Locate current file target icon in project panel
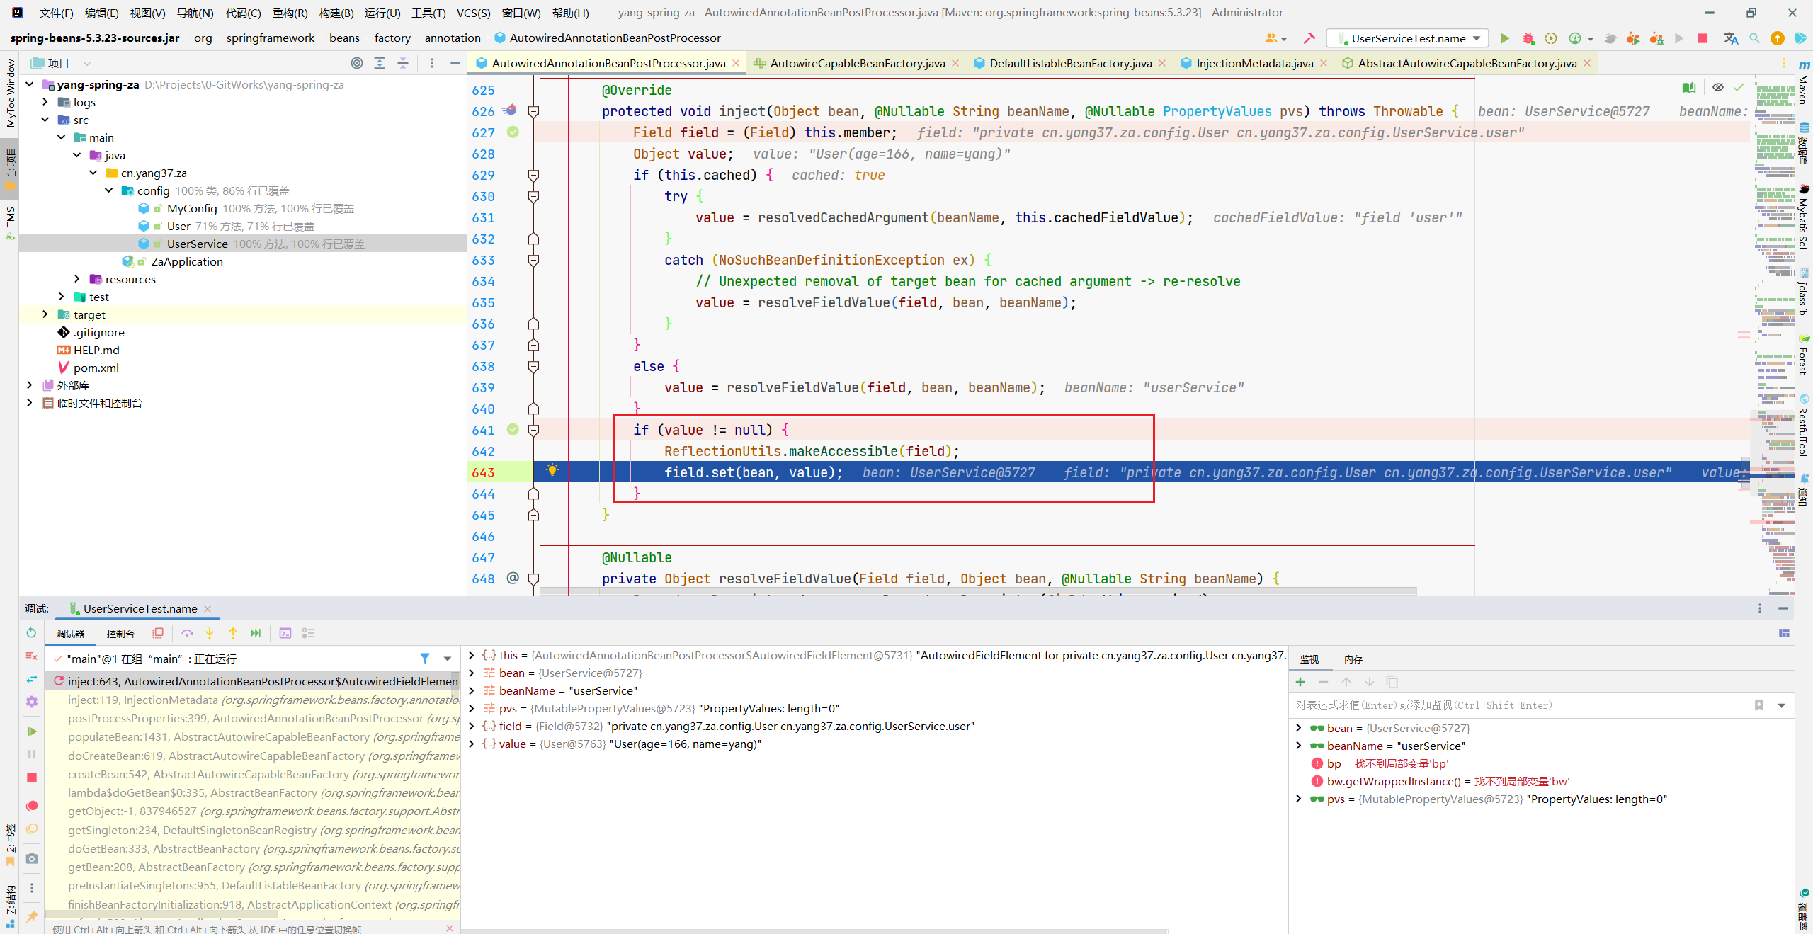This screenshot has height=934, width=1813. click(x=357, y=63)
